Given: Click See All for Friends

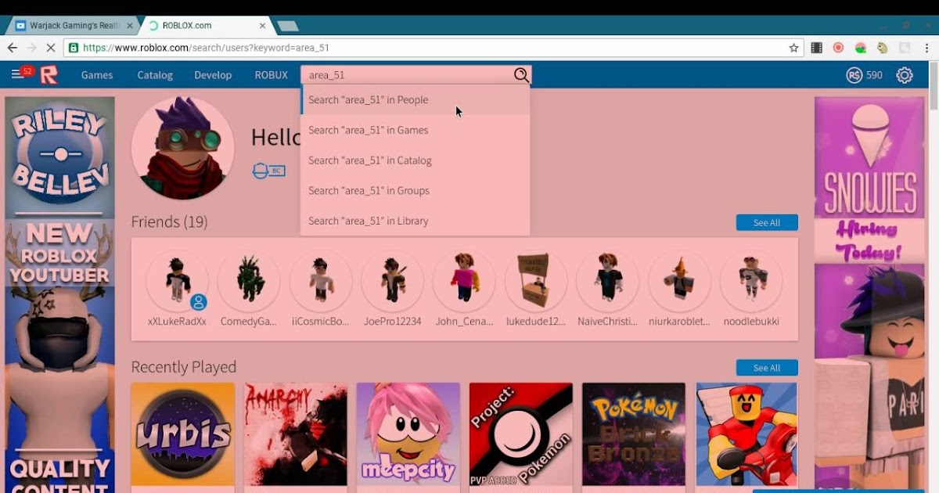Looking at the screenshot, I should point(767,223).
